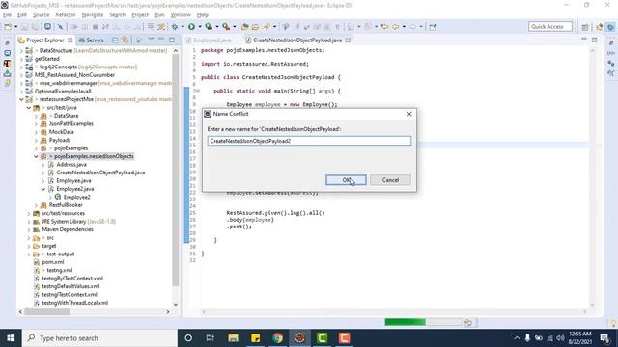Select Employee.java in the tree
Image resolution: width=618 pixels, height=347 pixels.
coord(73,180)
